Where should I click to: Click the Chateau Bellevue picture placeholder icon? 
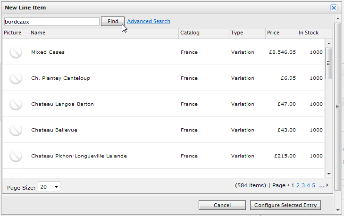tap(16, 130)
